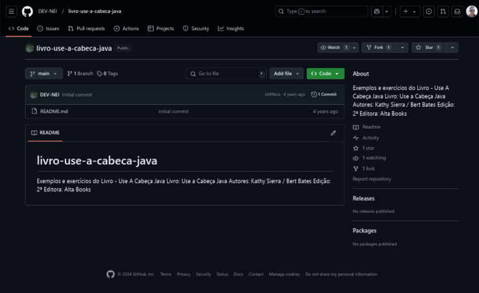Open the notifications inbox icon
479x293 pixels.
coord(457,11)
